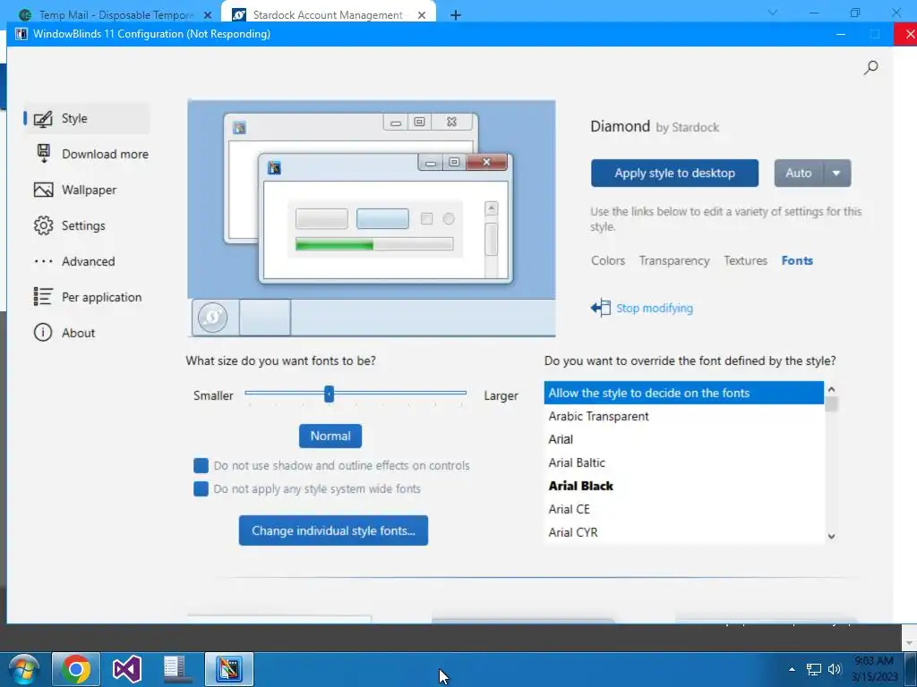The height and width of the screenshot is (687, 917).
Task: Click the Stop modifying arrow icon
Action: pos(600,308)
